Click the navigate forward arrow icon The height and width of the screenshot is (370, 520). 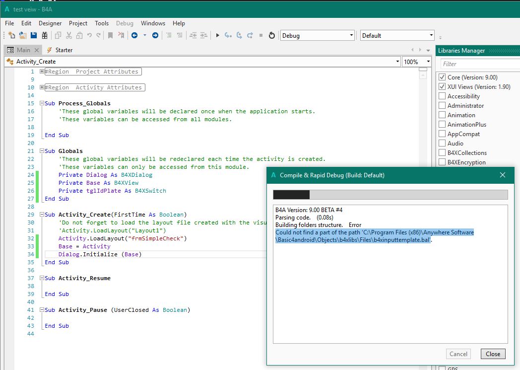coord(155,35)
